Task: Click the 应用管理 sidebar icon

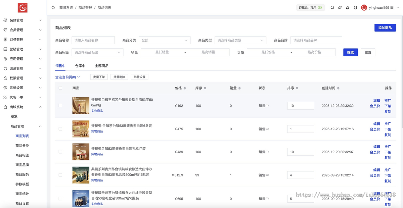Action: pyautogui.click(x=5, y=59)
